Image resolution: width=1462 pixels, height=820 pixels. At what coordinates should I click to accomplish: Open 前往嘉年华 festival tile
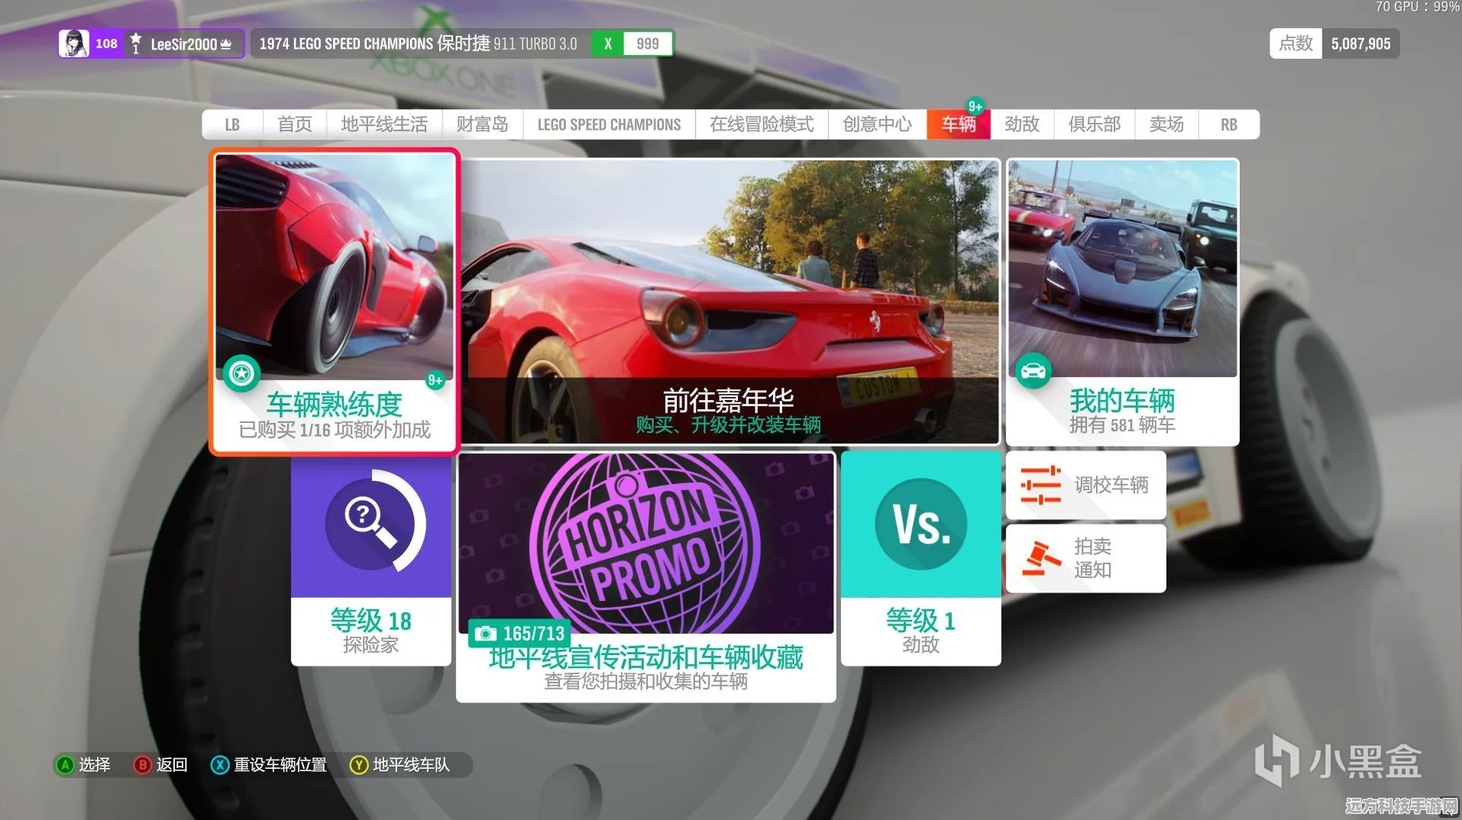729,302
